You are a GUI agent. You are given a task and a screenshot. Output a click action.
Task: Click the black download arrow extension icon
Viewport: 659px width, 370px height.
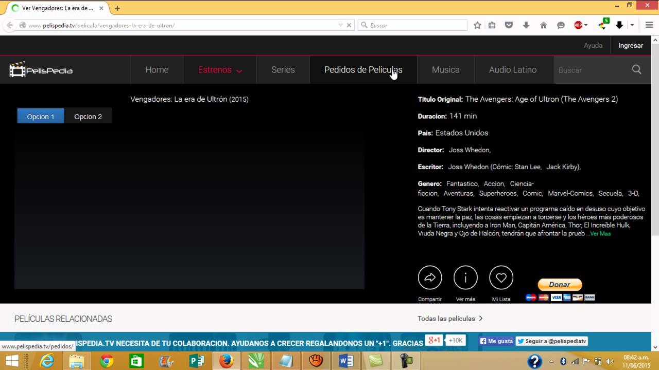tap(619, 25)
